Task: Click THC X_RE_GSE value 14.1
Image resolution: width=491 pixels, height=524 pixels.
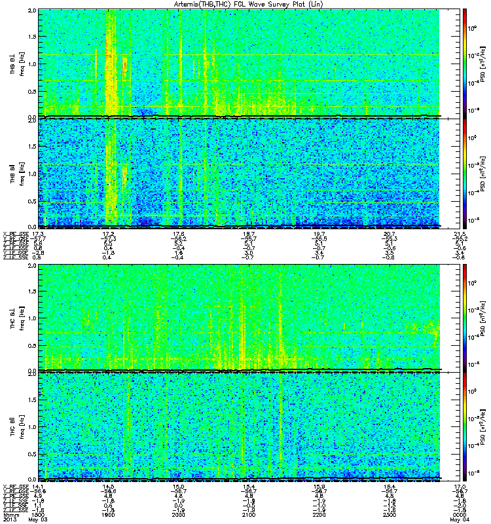Action: tap(38, 487)
